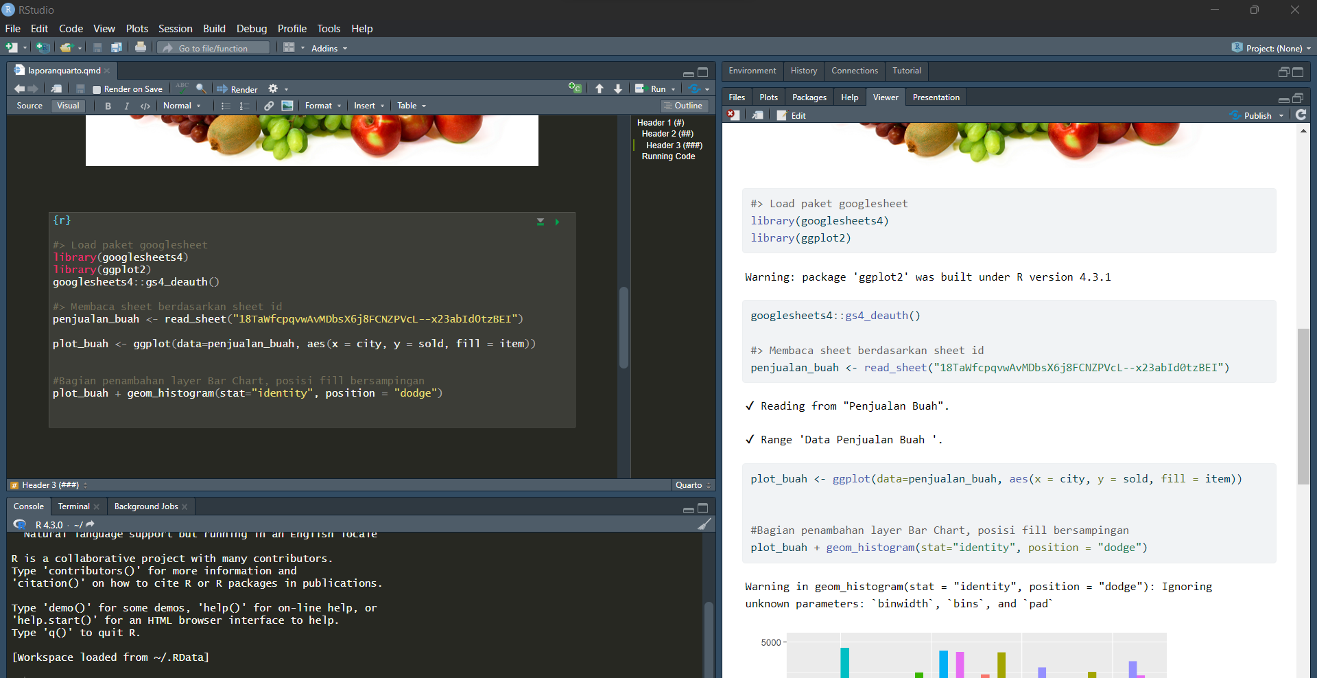The image size is (1317, 678).
Task: Switch to the Environment tab
Action: (752, 71)
